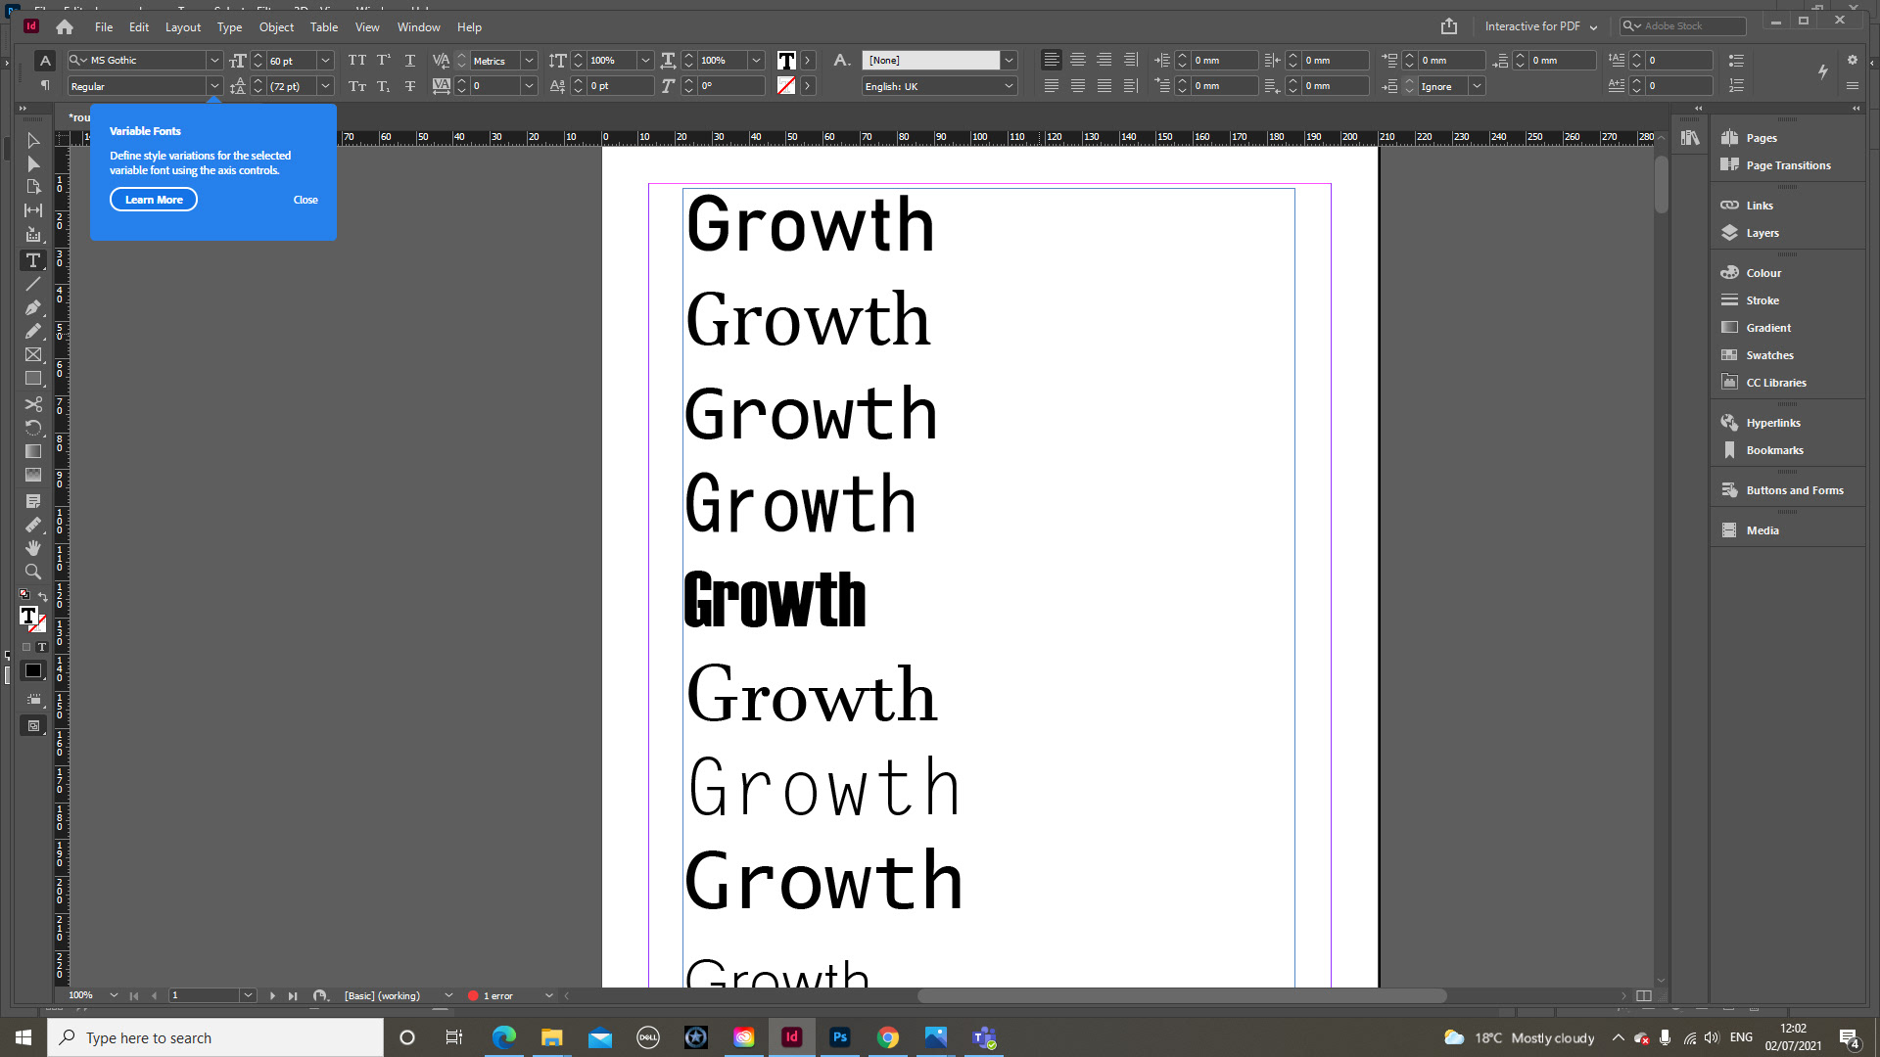Select the Pencil tool
Viewport: 1880px width, 1057px height.
point(32,331)
